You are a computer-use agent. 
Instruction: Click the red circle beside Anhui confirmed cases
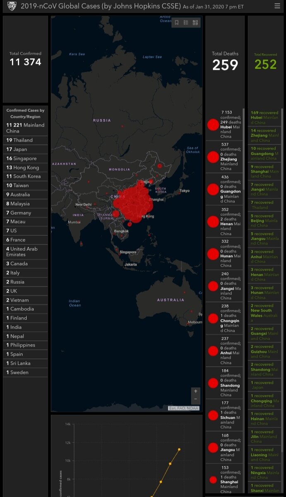(213, 351)
